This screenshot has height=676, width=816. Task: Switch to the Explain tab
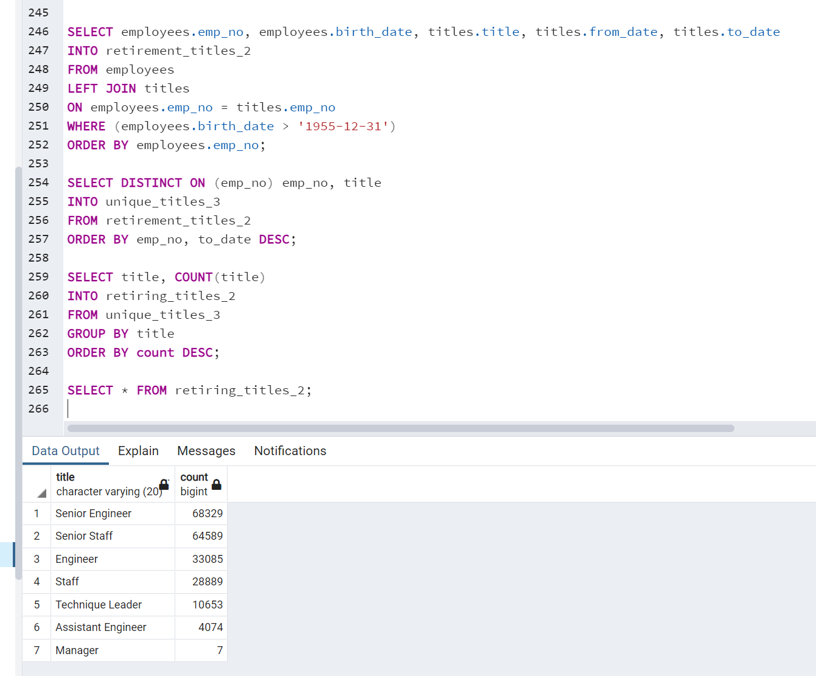138,451
